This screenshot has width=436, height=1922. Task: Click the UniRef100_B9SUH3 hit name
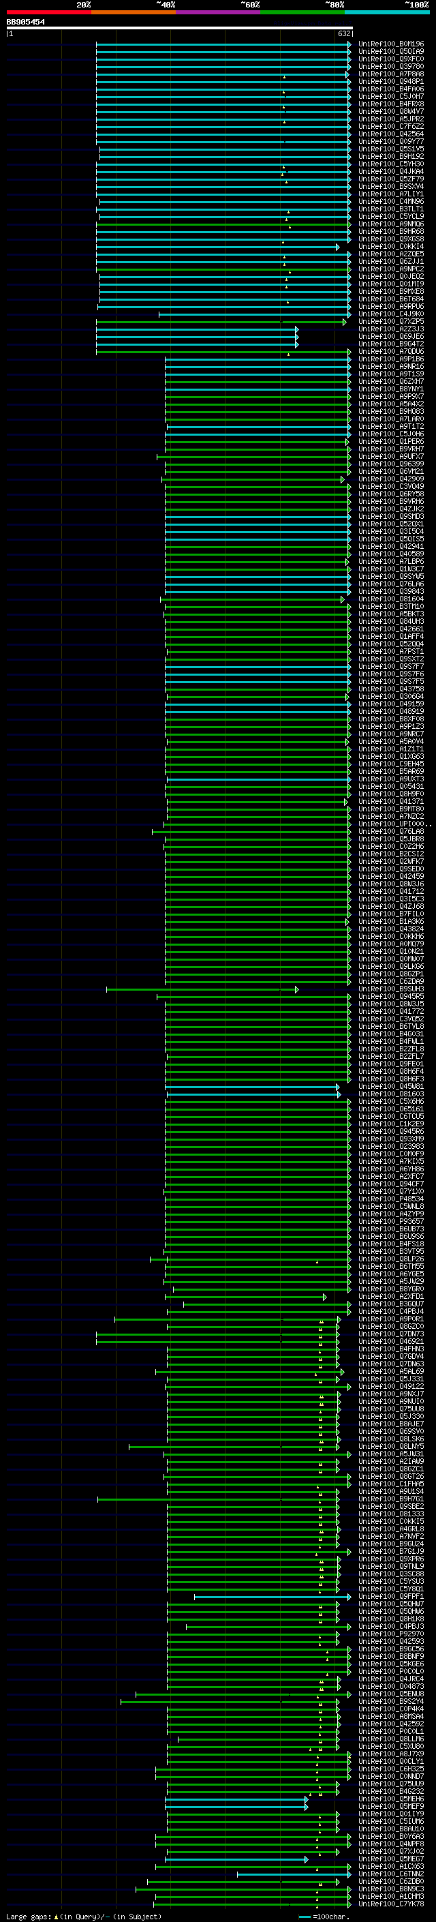click(x=391, y=989)
